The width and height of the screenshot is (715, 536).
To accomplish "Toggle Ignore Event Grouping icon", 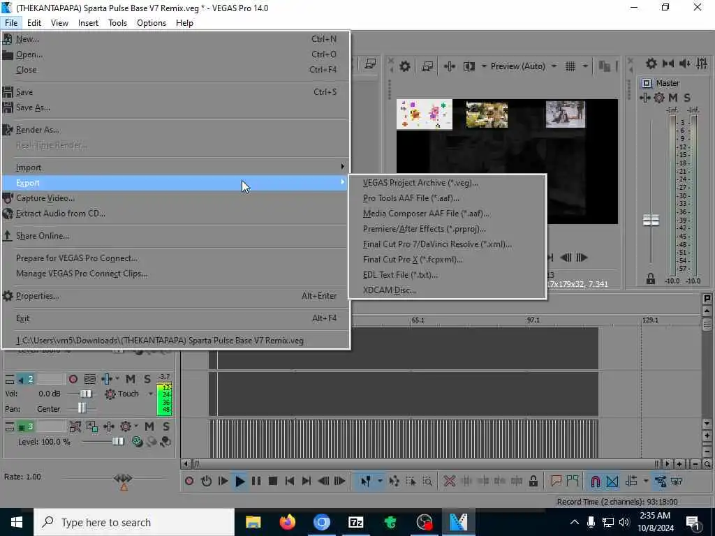I will 677,481.
